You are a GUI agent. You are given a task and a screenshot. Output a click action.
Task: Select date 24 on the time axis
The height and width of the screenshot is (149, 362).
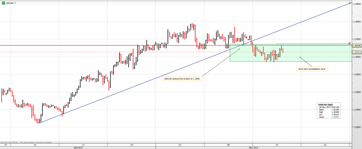(x=131, y=145)
